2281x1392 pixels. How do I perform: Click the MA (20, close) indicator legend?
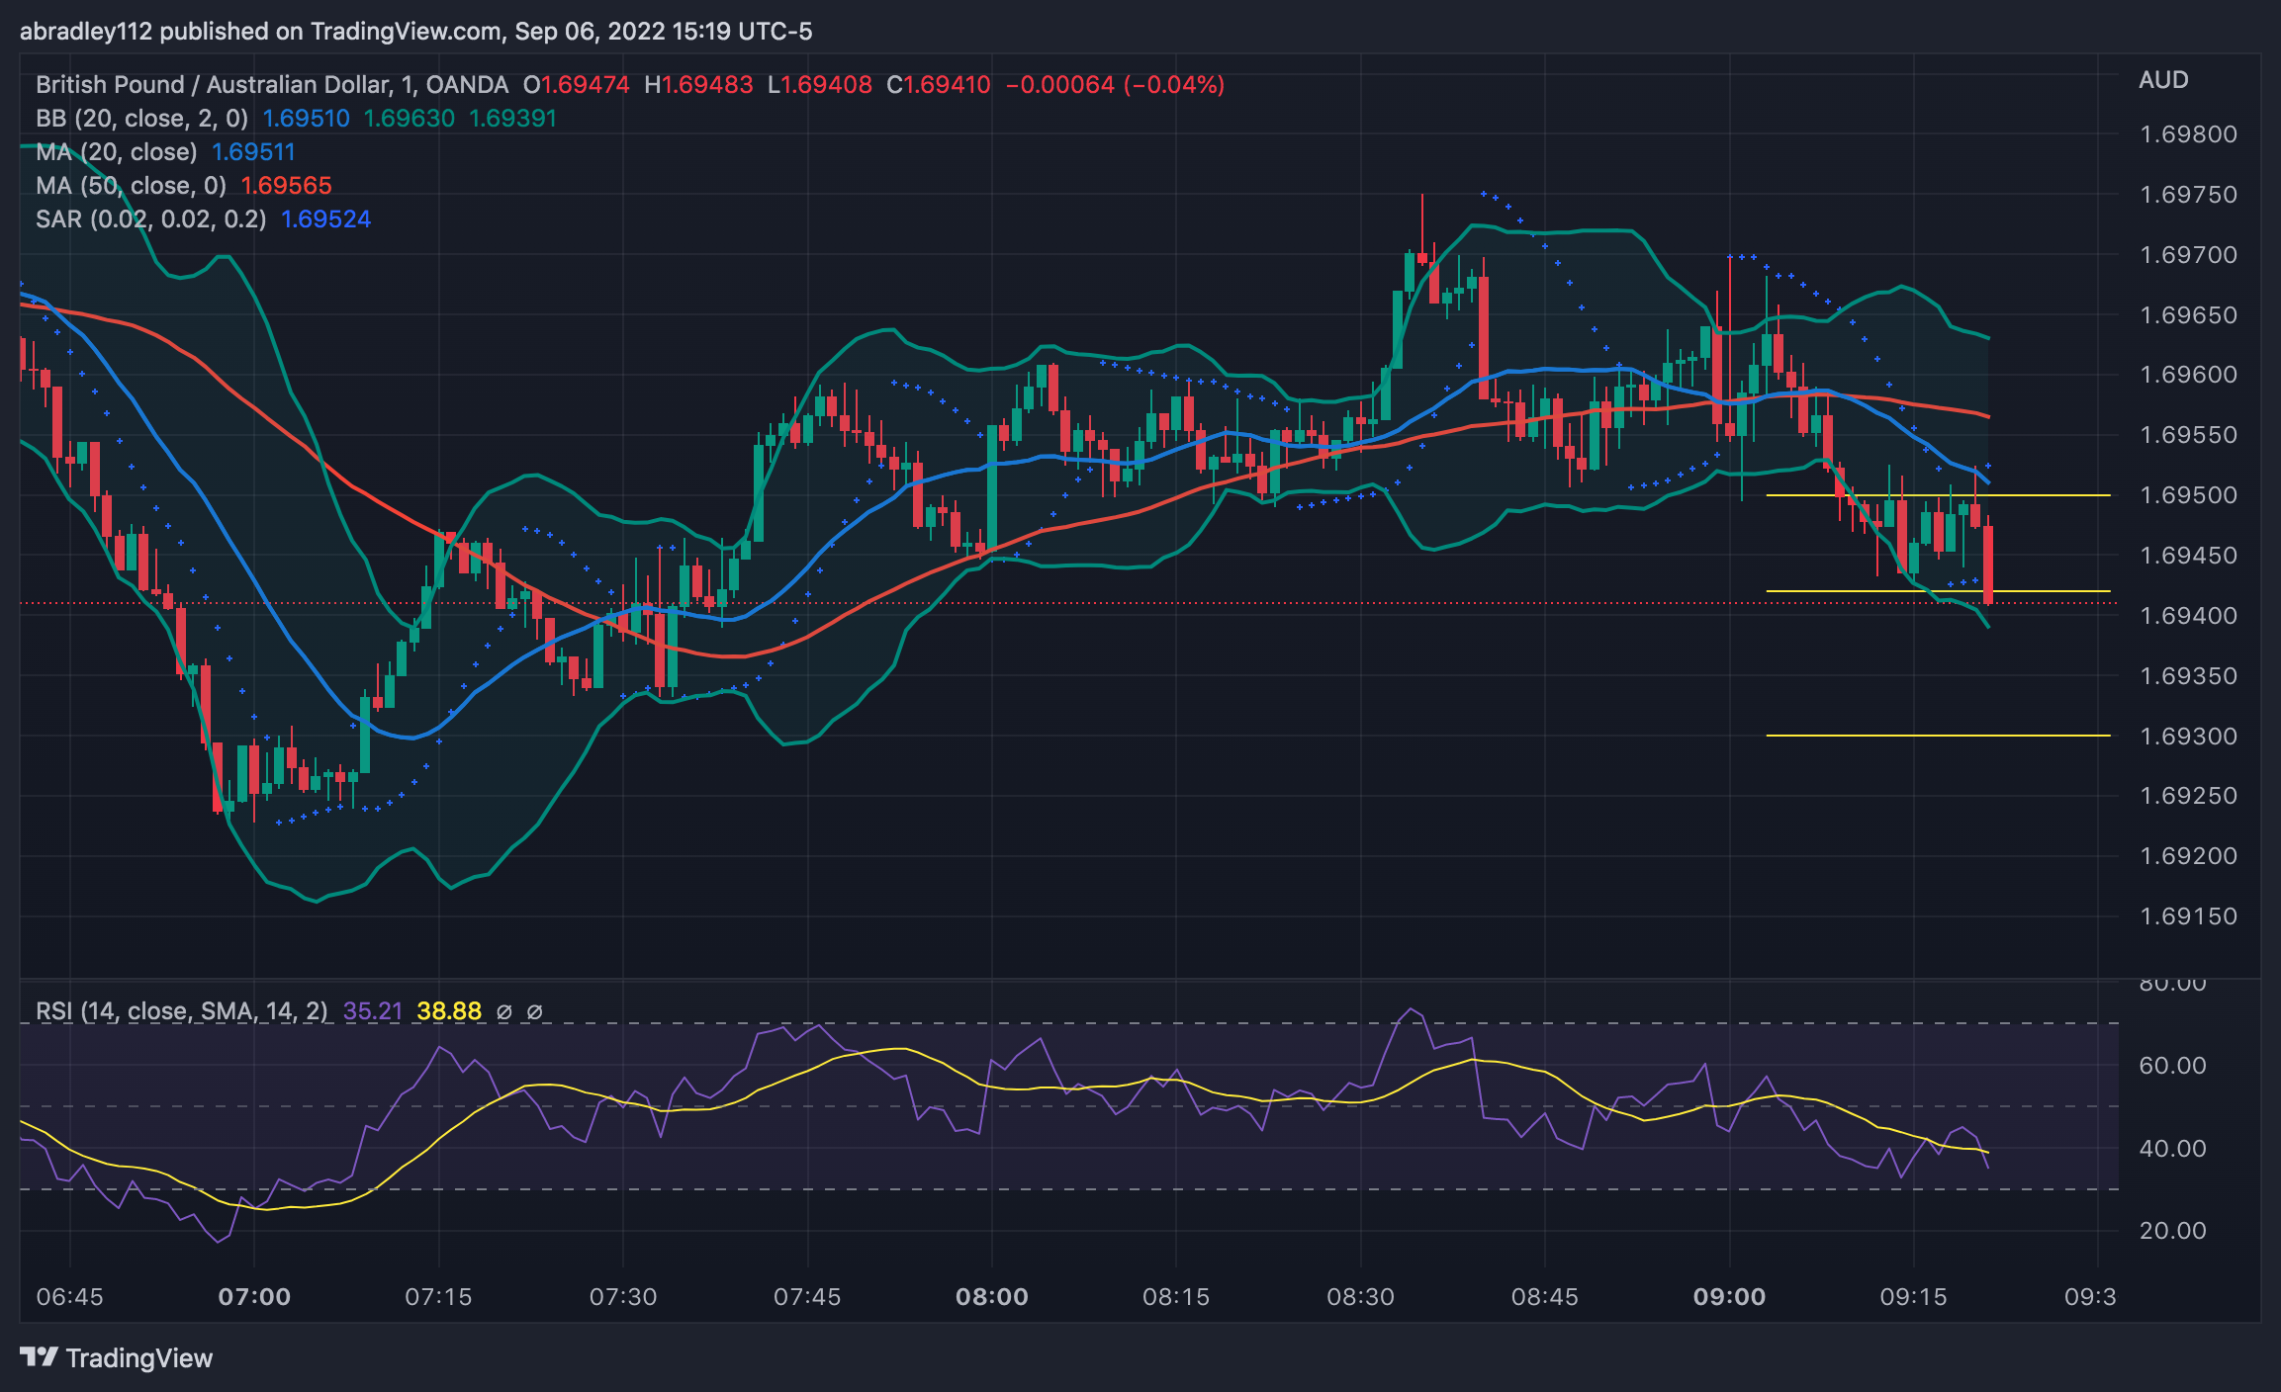pos(117,152)
